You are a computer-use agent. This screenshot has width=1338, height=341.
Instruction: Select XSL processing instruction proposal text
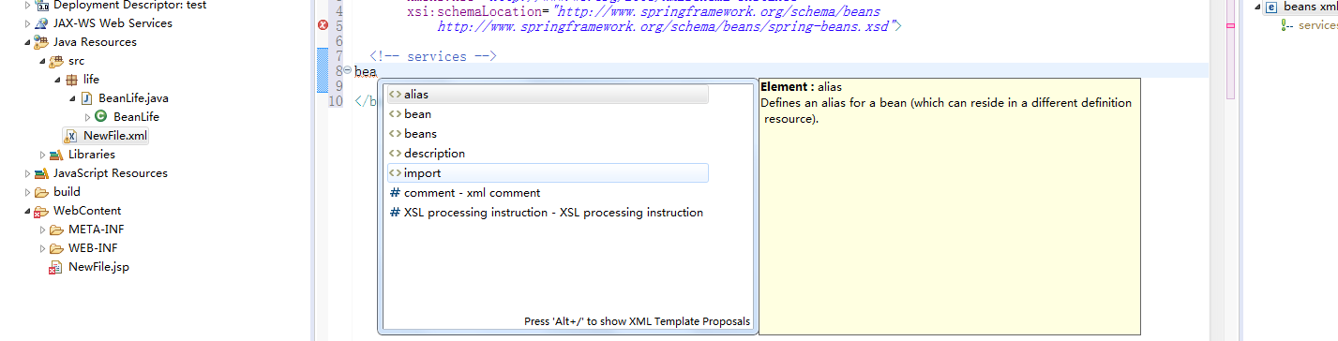pos(553,213)
